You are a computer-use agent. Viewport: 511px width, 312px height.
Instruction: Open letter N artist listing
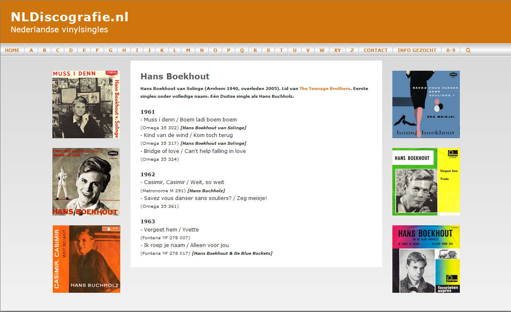click(x=202, y=50)
